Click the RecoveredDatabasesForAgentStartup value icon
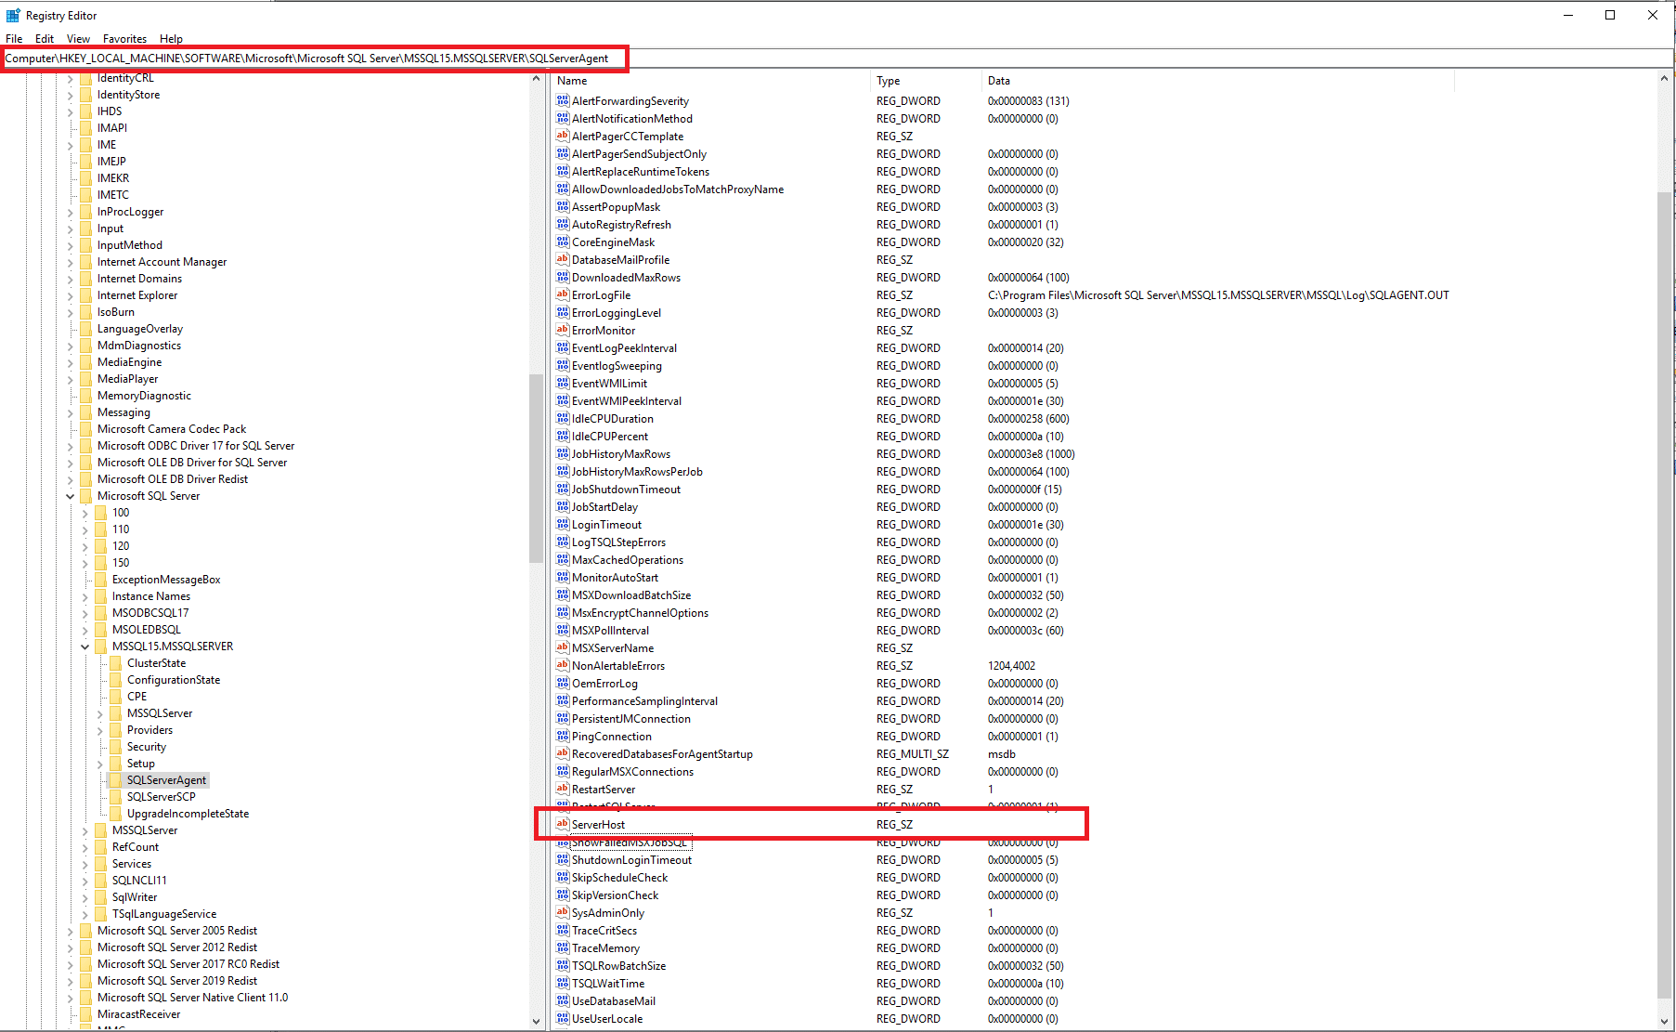This screenshot has height=1032, width=1676. 562,754
